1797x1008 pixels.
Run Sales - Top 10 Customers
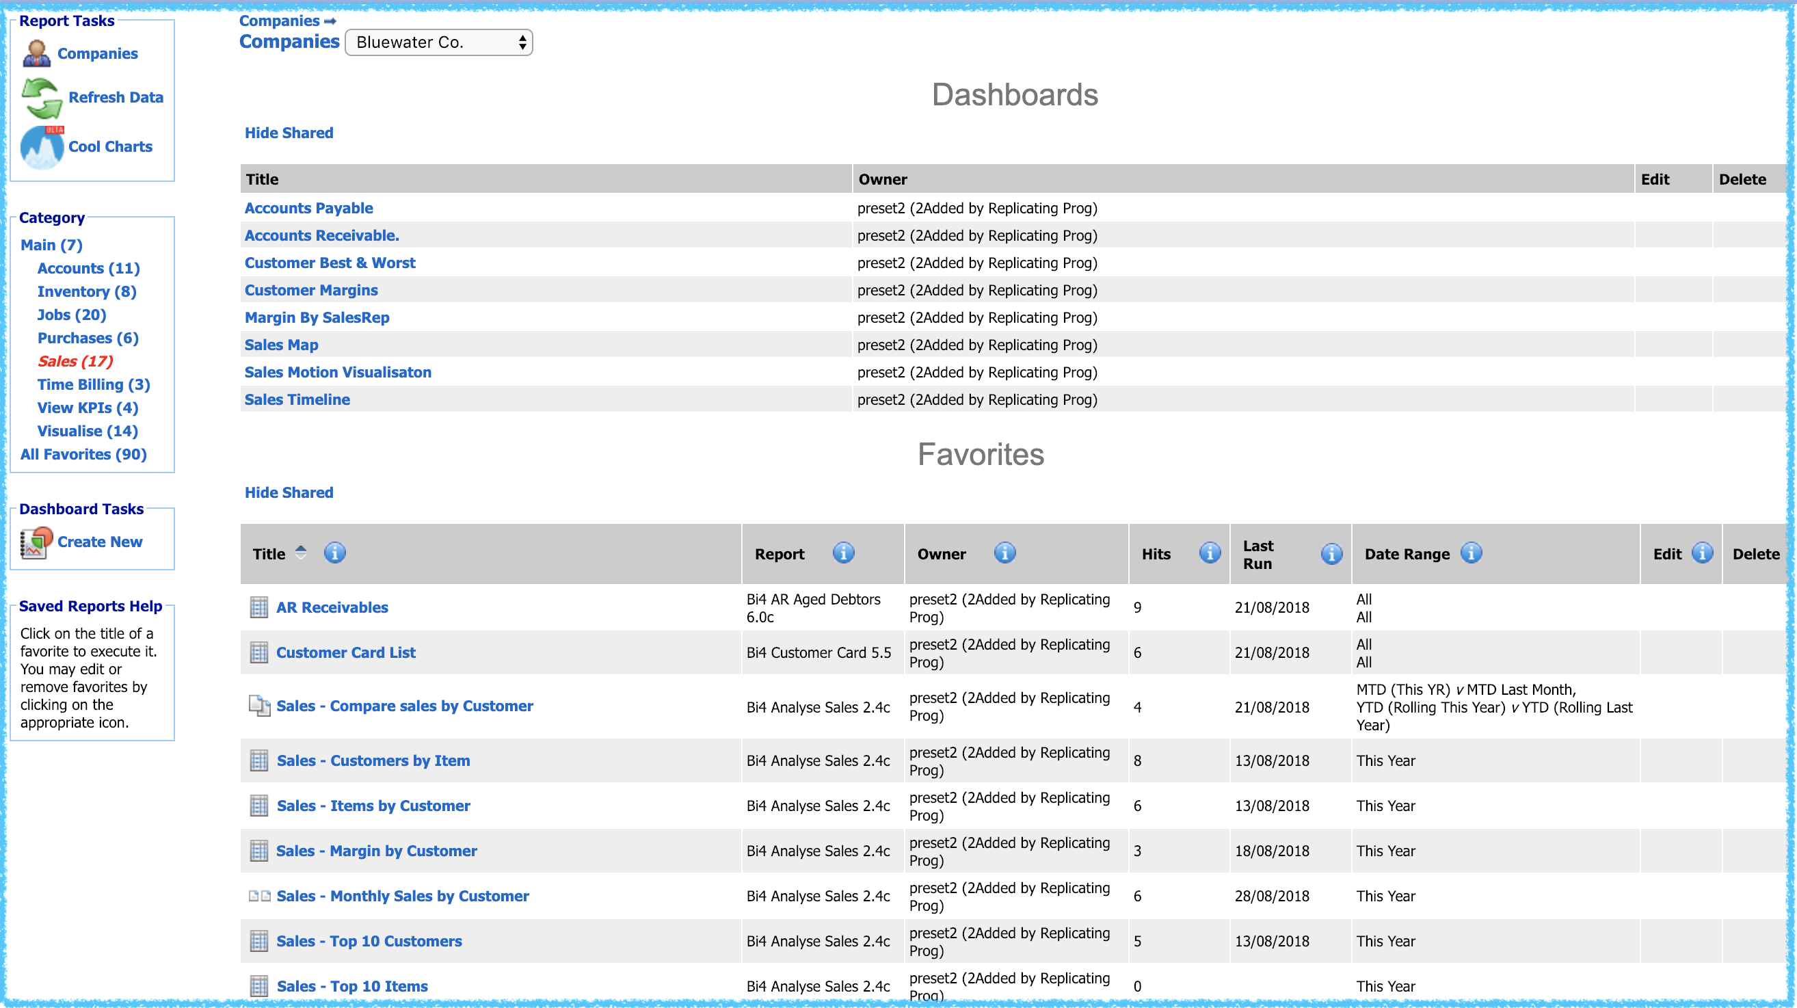369,942
